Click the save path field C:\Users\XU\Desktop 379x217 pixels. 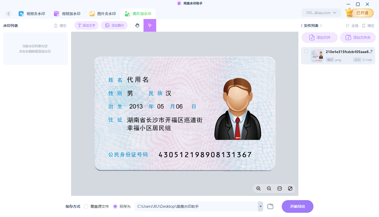point(196,206)
